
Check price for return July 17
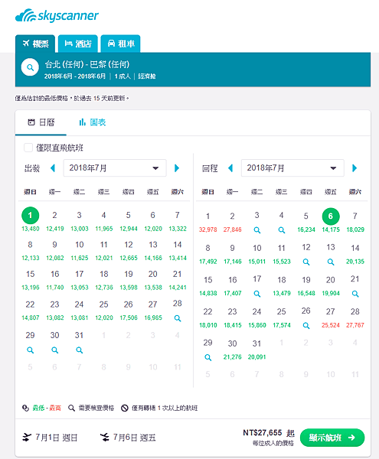[x=256, y=294]
